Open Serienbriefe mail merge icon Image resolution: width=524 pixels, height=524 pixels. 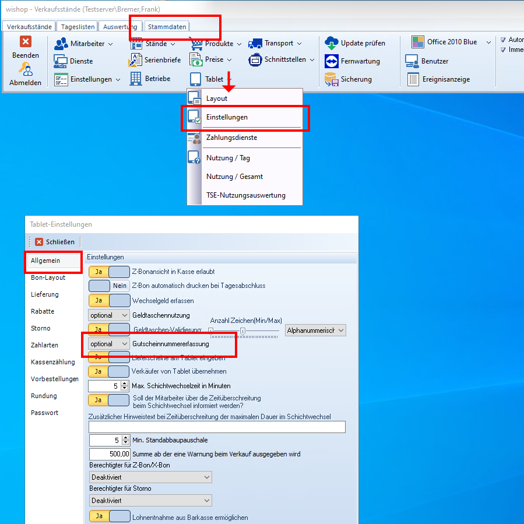(x=135, y=60)
